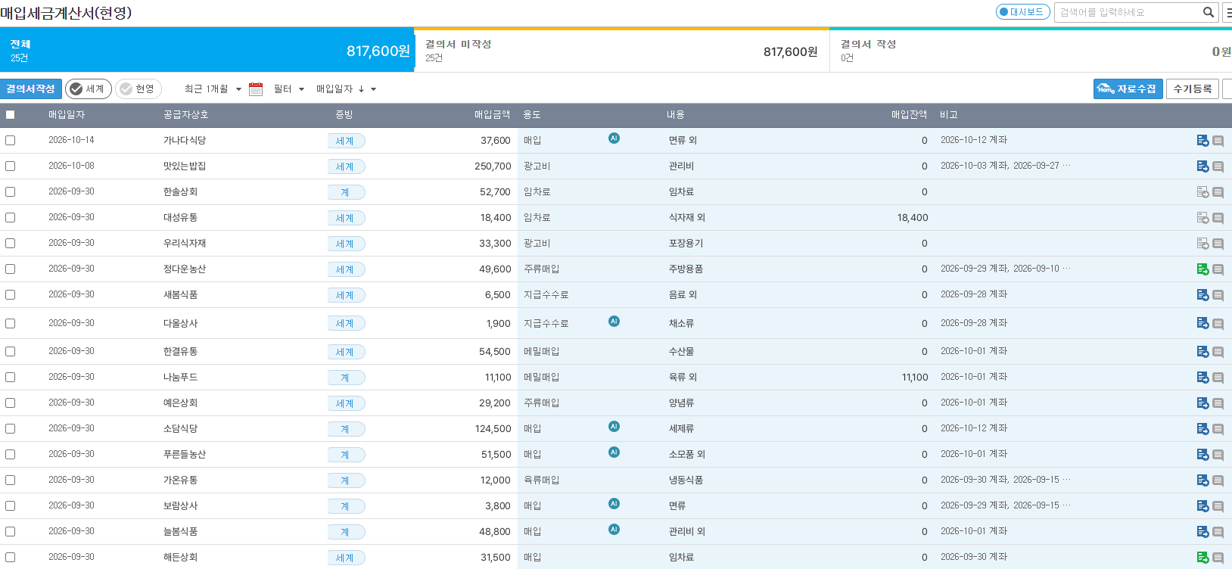Screen dimensions: 1232x569
Task: Click 용도 cell 광고비 for 맛있는밥집
Action: point(537,166)
